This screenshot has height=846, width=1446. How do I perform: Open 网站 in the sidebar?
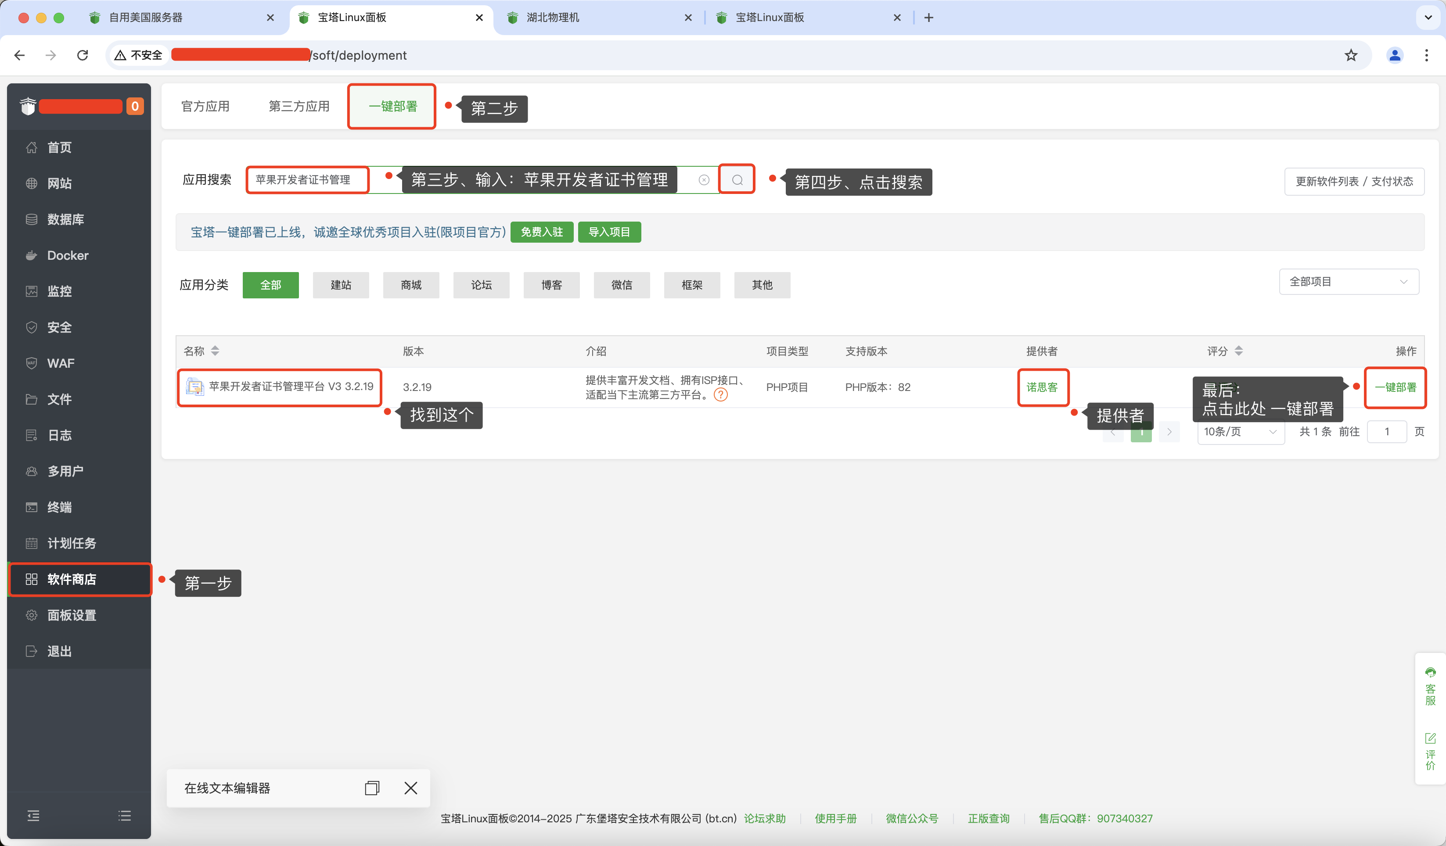click(x=79, y=183)
